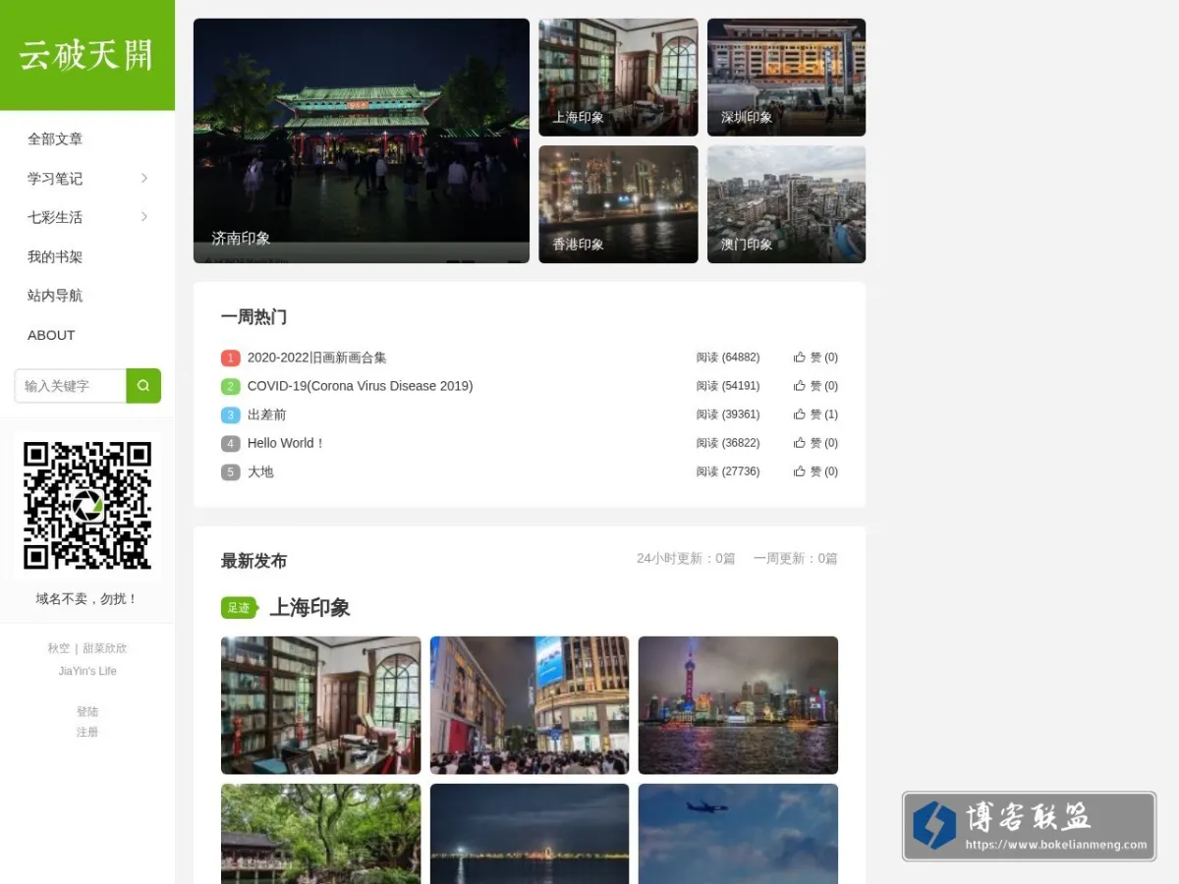The image size is (1179, 884).
Task: Open the night waterfront lights photo
Action: [x=530, y=833]
